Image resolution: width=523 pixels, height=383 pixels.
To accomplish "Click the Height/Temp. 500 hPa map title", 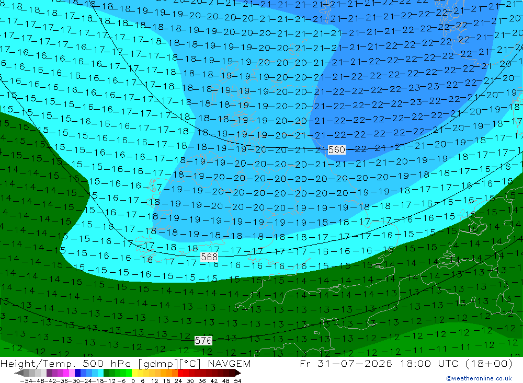I will 100,363.
